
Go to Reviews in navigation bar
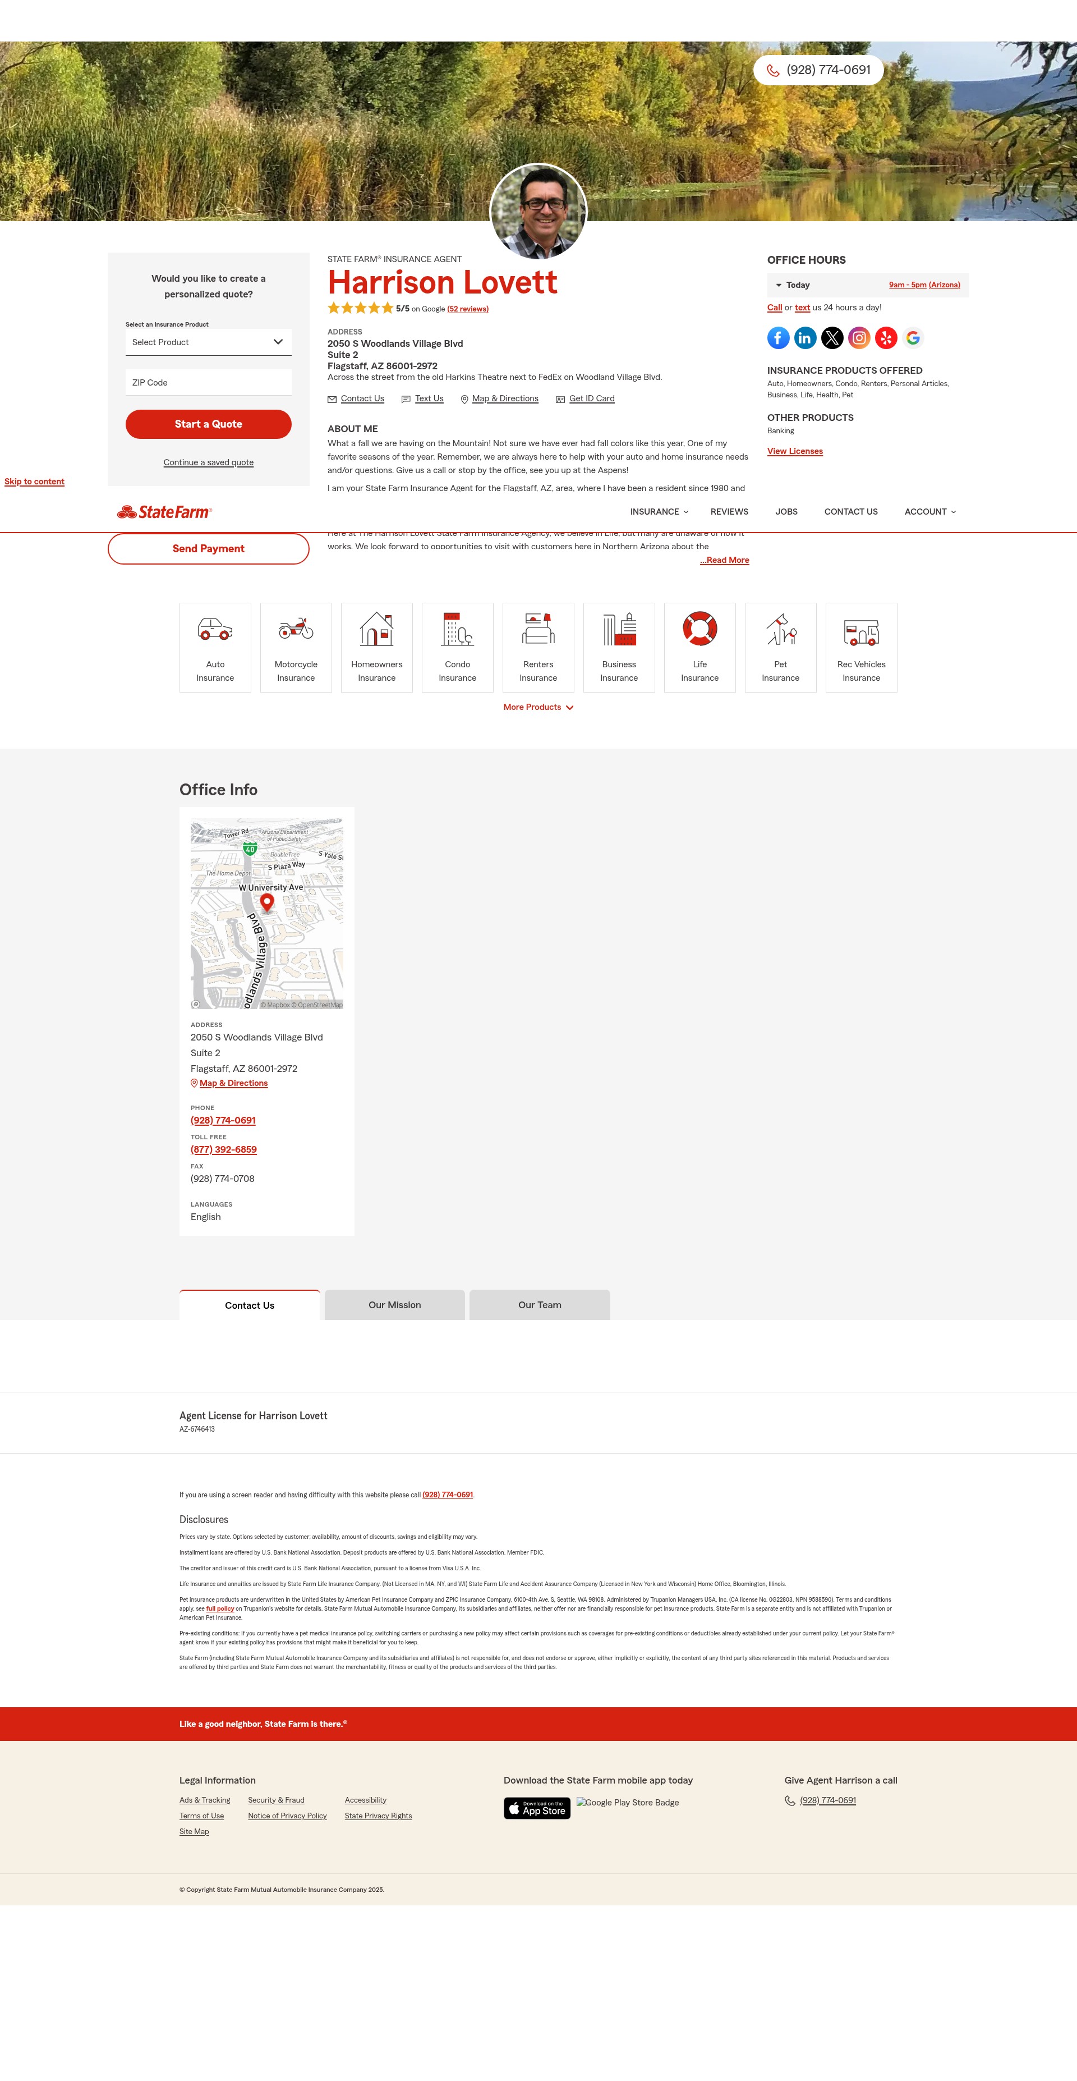pyautogui.click(x=729, y=511)
